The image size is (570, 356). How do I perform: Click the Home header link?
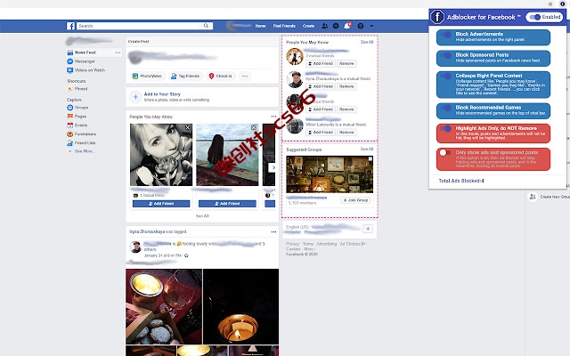pyautogui.click(x=260, y=26)
